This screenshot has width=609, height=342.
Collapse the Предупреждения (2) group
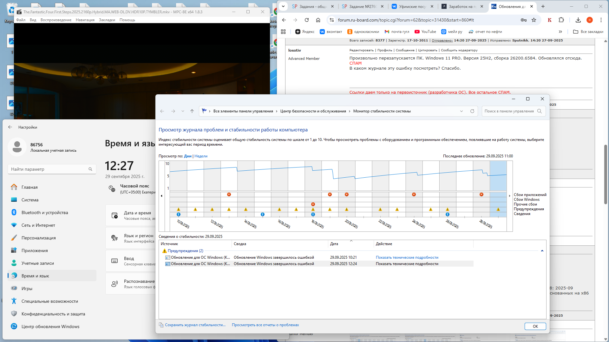click(x=542, y=251)
